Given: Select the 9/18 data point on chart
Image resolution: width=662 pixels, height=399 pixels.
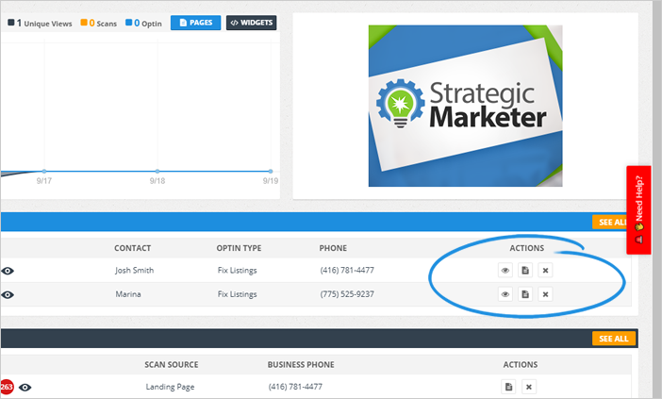Looking at the screenshot, I should pyautogui.click(x=157, y=171).
